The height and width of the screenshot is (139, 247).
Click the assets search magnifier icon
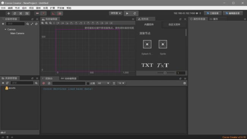[36, 83]
